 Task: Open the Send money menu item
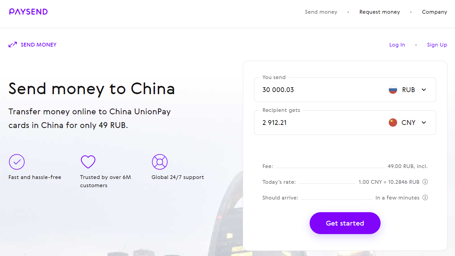321,12
